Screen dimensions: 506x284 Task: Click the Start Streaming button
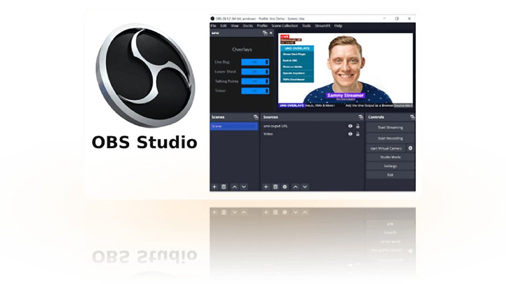pos(390,127)
